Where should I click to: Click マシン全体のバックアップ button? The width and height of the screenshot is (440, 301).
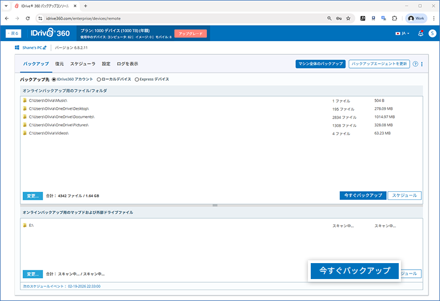pos(320,64)
